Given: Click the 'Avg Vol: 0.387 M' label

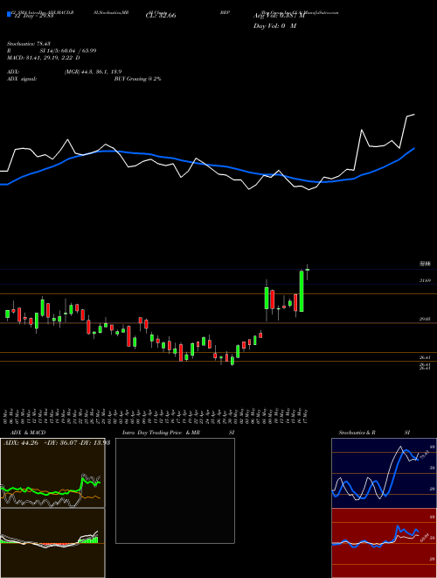Looking at the screenshot, I should click(x=280, y=16).
